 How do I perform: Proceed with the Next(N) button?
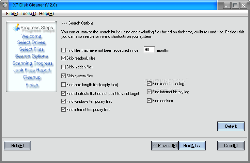tap(192, 146)
